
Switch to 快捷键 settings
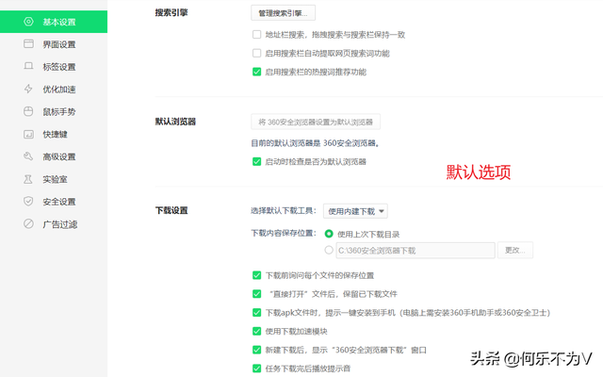pos(54,134)
